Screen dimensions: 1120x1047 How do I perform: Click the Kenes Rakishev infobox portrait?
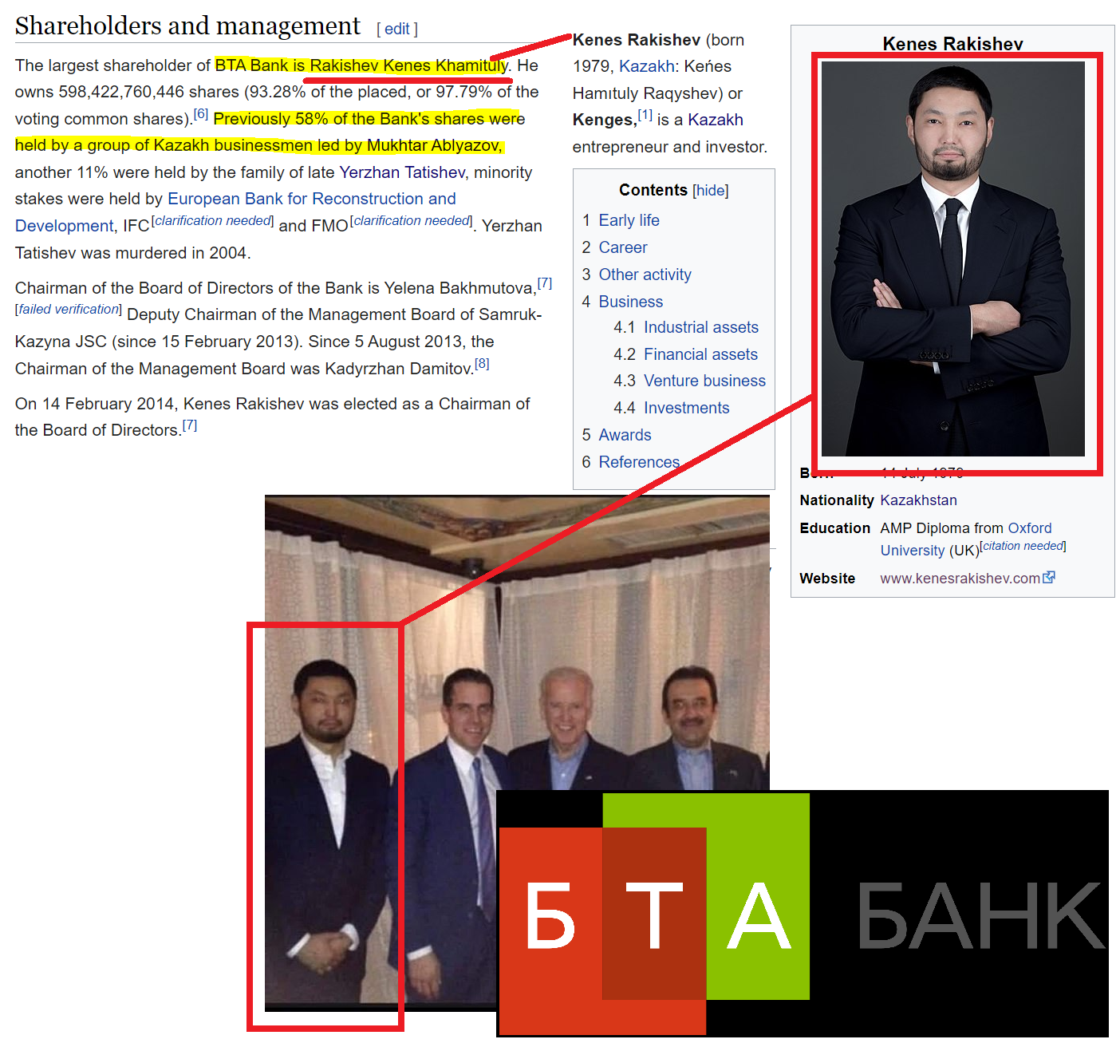pos(952,259)
